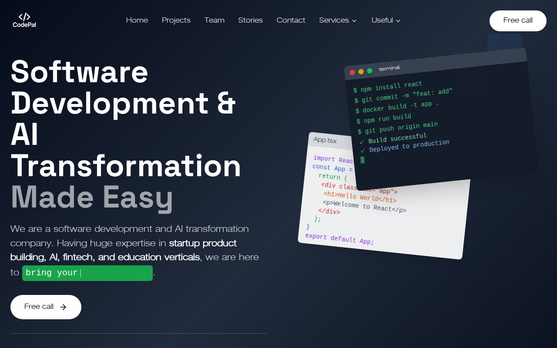Expand the Useful dropdown menu
Image resolution: width=557 pixels, height=348 pixels.
point(386,20)
